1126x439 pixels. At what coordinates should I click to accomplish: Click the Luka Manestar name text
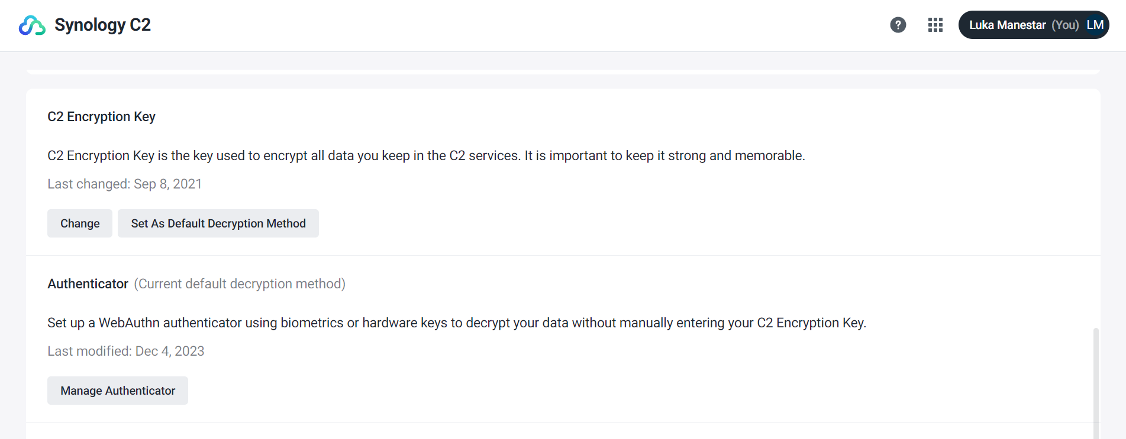click(1007, 25)
